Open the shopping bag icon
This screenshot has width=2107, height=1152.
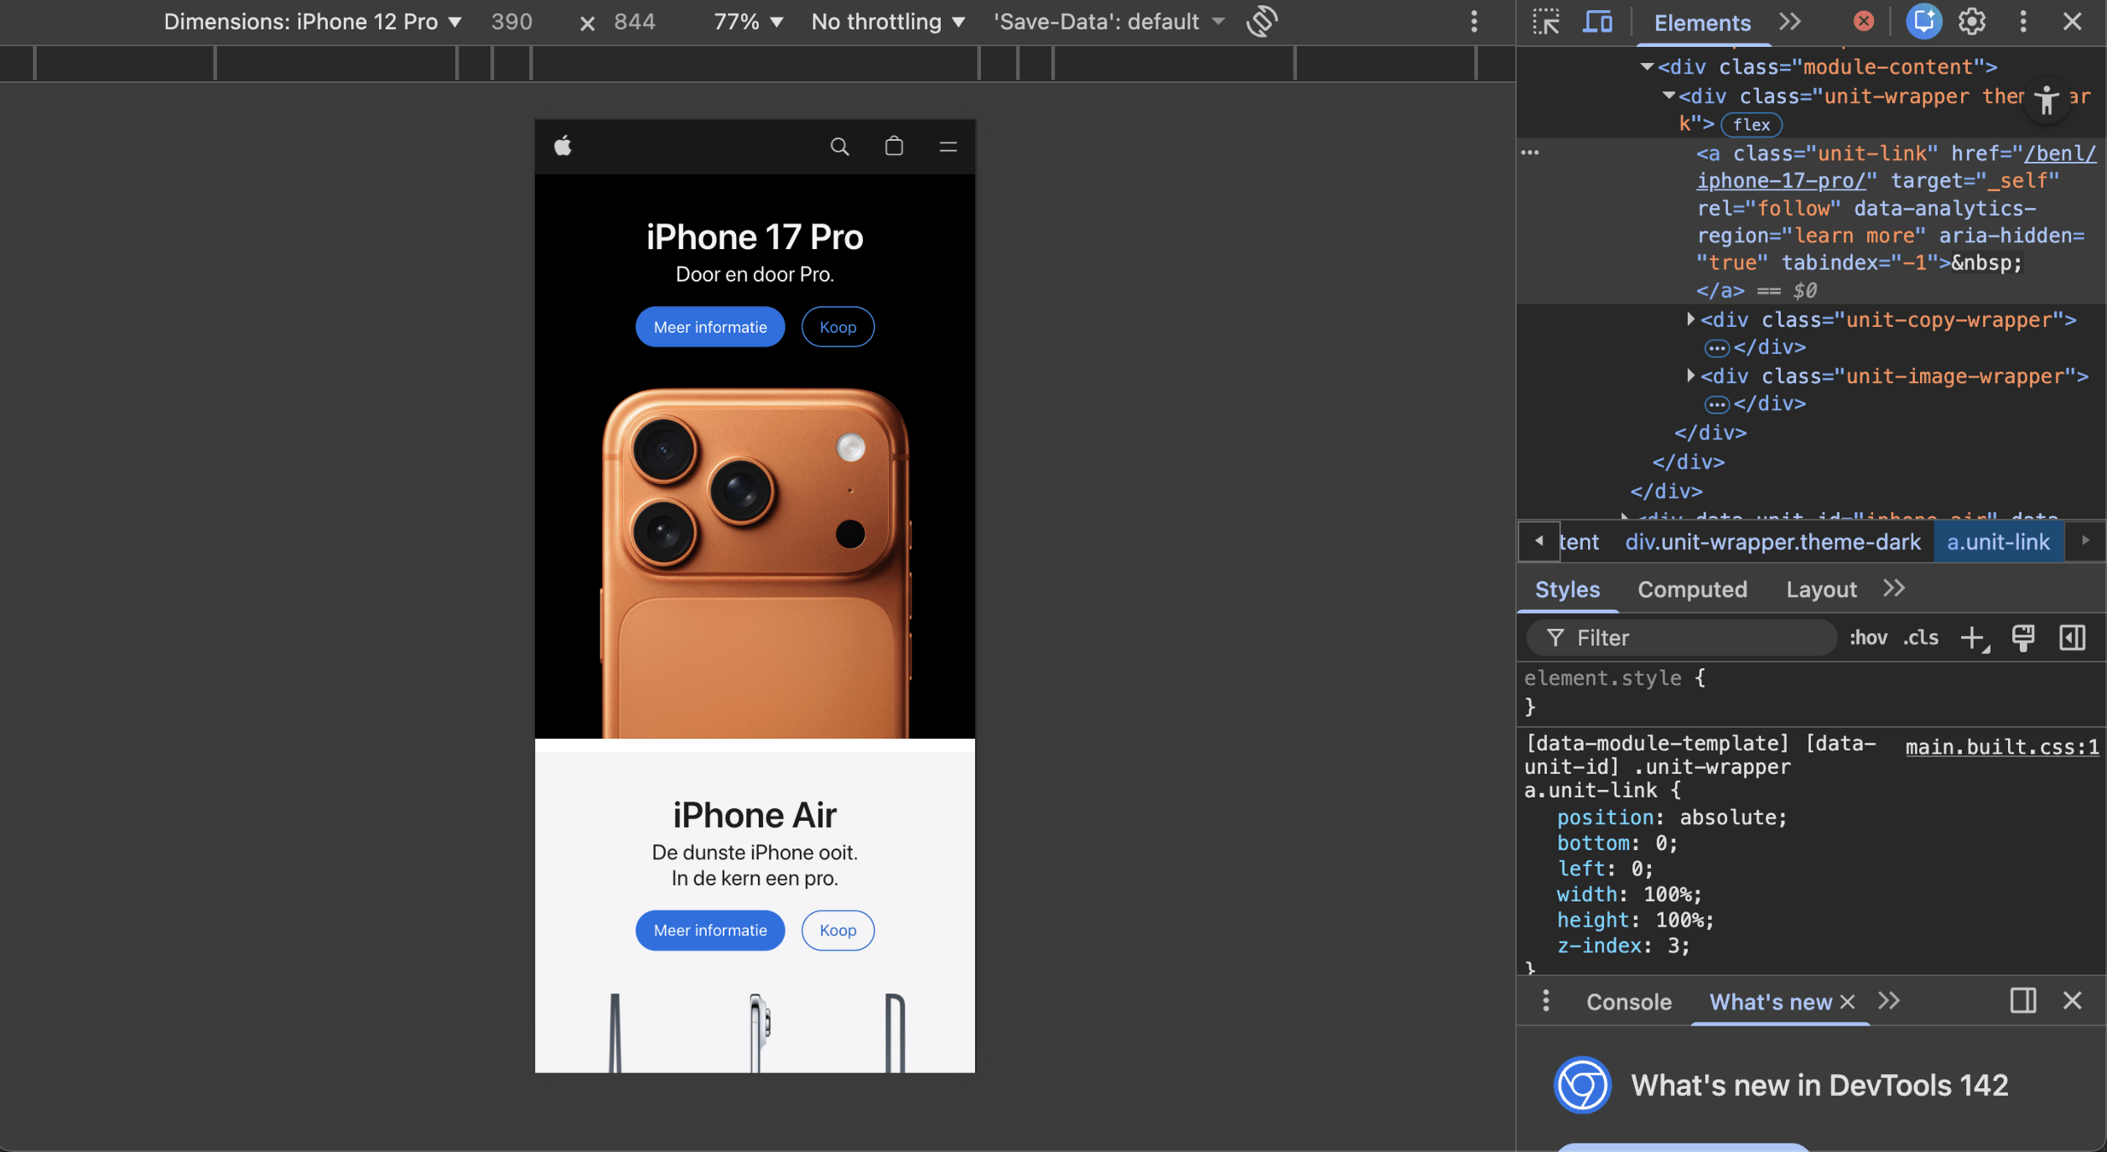(893, 147)
